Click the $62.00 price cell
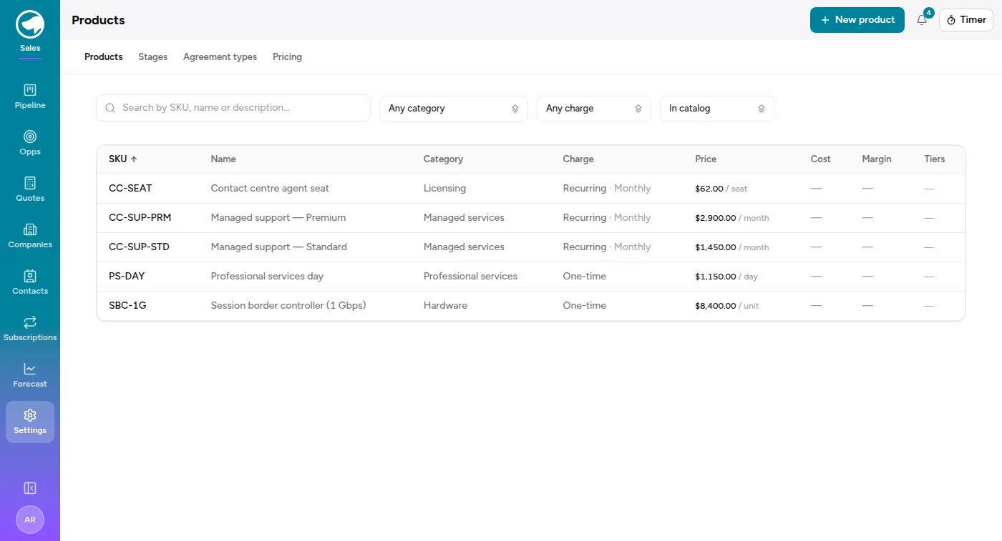1002x541 pixels. (721, 189)
